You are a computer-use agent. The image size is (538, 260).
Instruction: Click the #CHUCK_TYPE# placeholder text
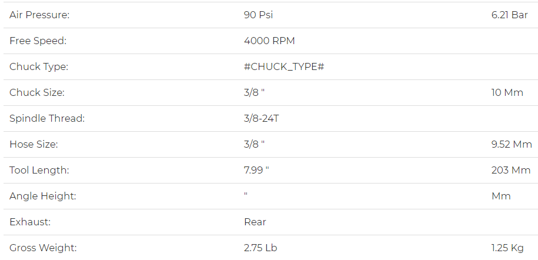tap(284, 66)
